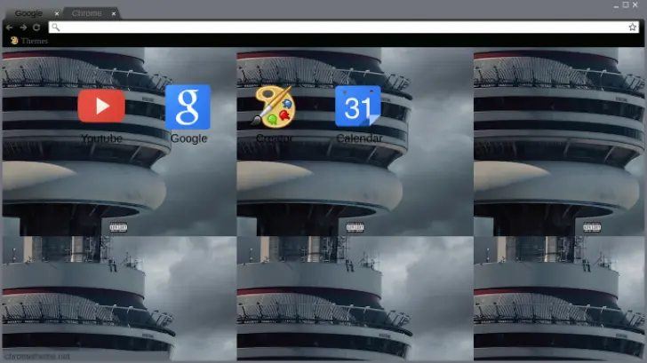Close the Chrome tab

(x=116, y=14)
